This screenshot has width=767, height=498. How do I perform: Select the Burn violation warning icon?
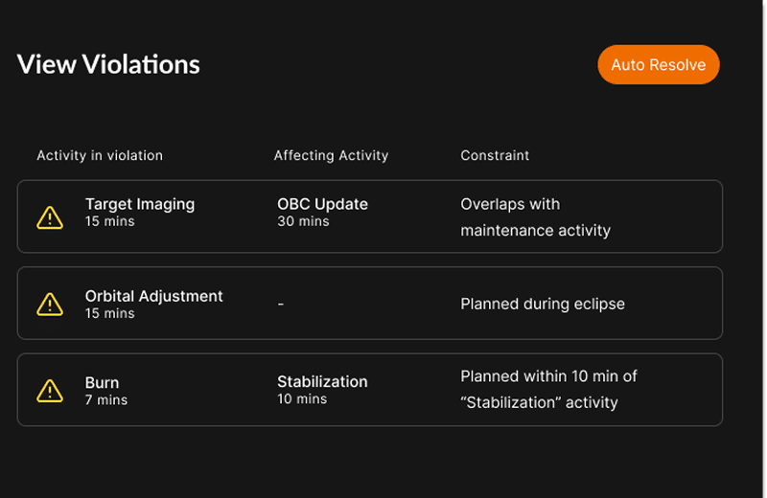tap(50, 391)
